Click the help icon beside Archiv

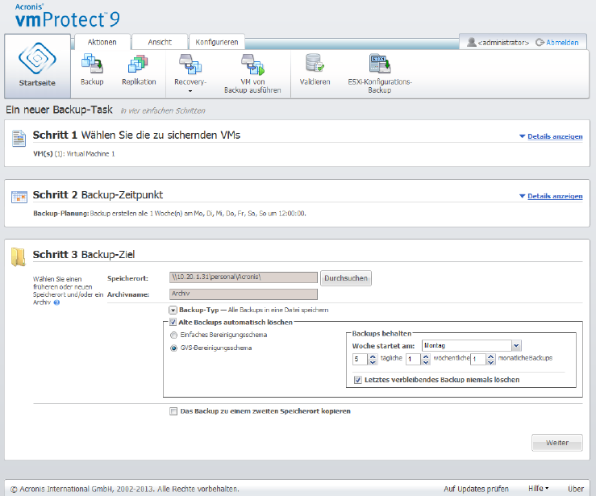(56, 302)
